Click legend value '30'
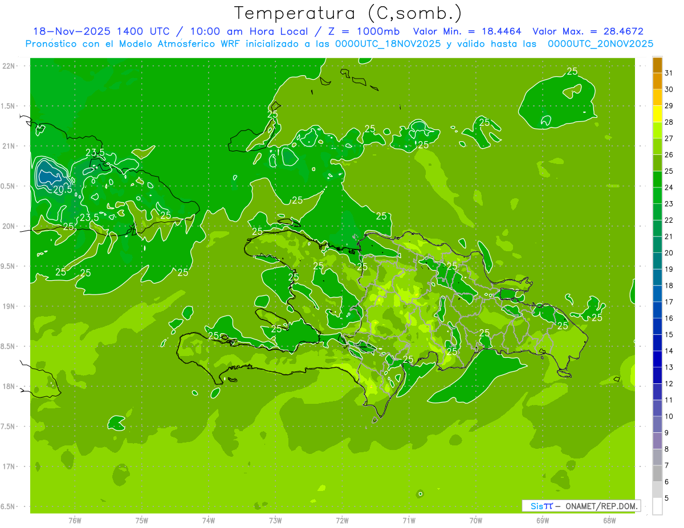Image resolution: width=684 pixels, height=528 pixels. click(x=669, y=89)
